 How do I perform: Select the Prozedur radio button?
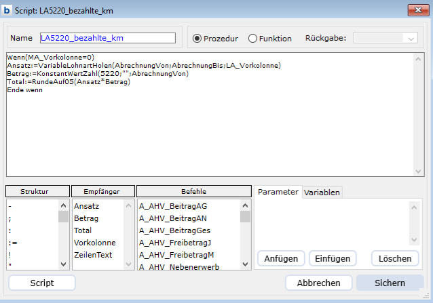click(x=197, y=38)
